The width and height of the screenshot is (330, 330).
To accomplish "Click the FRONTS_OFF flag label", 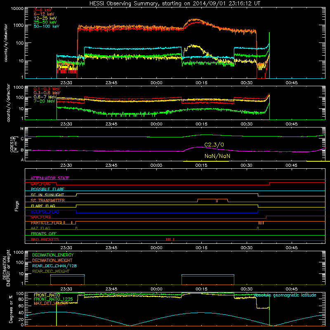I will pos(44,233).
